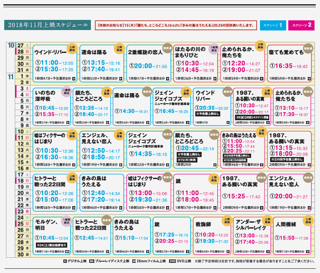Click the 20:00~21:55 showtime

pyautogui.click(x=148, y=66)
